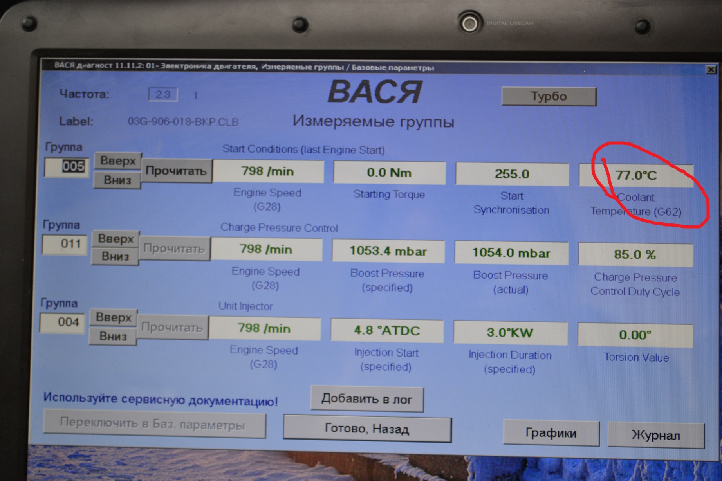Image resolution: width=722 pixels, height=481 pixels.
Task: Click Прочитать in Charge Pressure Control row
Action: [174, 249]
